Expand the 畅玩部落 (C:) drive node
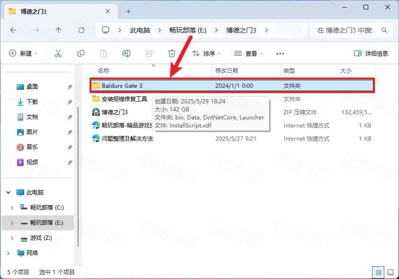 point(12,208)
